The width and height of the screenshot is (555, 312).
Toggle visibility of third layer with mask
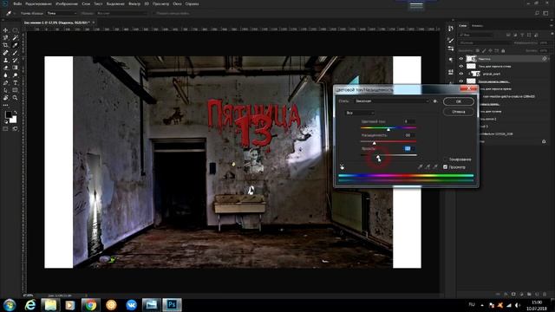[x=460, y=74]
